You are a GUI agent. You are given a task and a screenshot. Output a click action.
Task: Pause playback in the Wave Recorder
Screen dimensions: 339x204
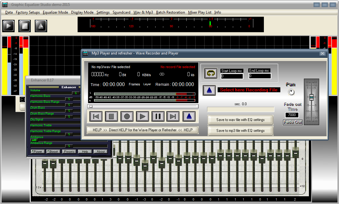(158, 116)
